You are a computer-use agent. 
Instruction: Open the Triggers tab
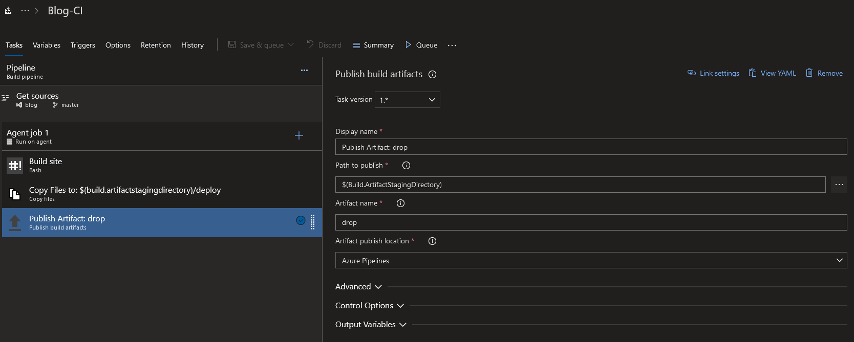point(83,45)
